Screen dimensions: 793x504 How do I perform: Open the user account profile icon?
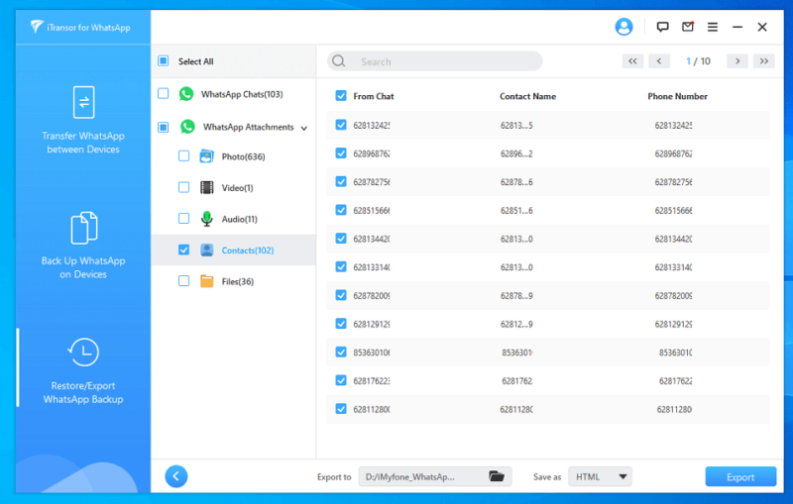click(623, 27)
